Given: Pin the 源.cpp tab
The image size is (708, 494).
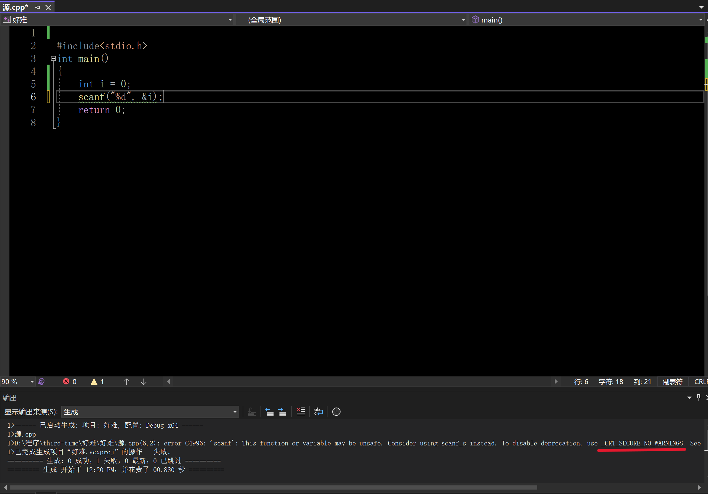Looking at the screenshot, I should point(38,7).
